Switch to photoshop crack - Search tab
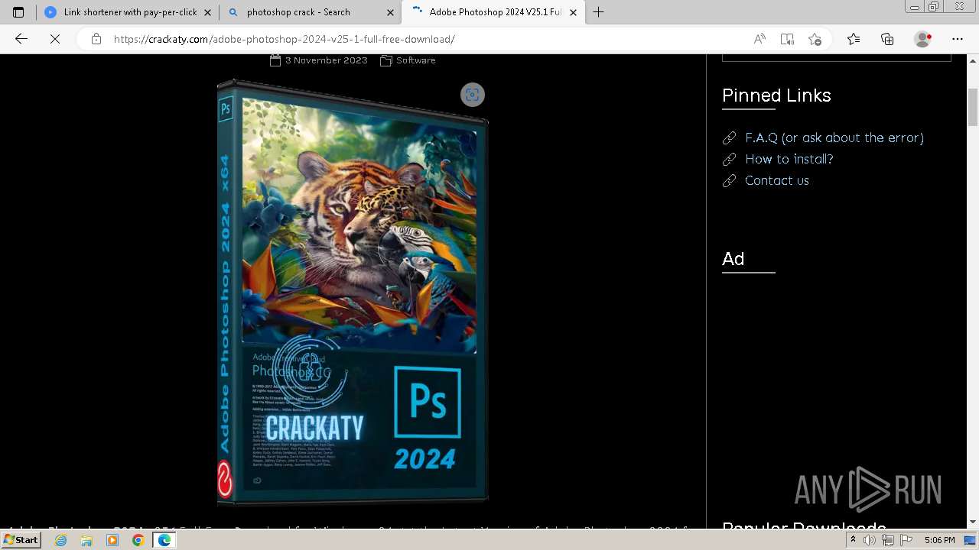979x550 pixels. [311, 12]
